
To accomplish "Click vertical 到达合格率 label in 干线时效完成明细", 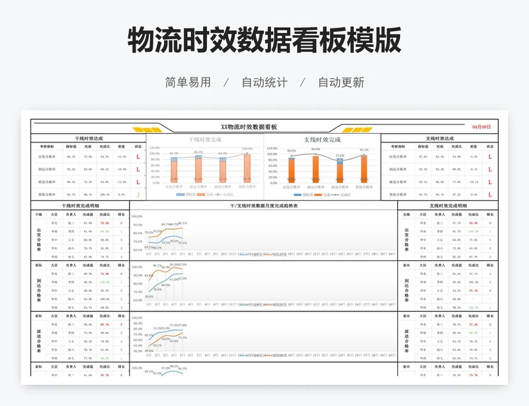I will coord(39,290).
